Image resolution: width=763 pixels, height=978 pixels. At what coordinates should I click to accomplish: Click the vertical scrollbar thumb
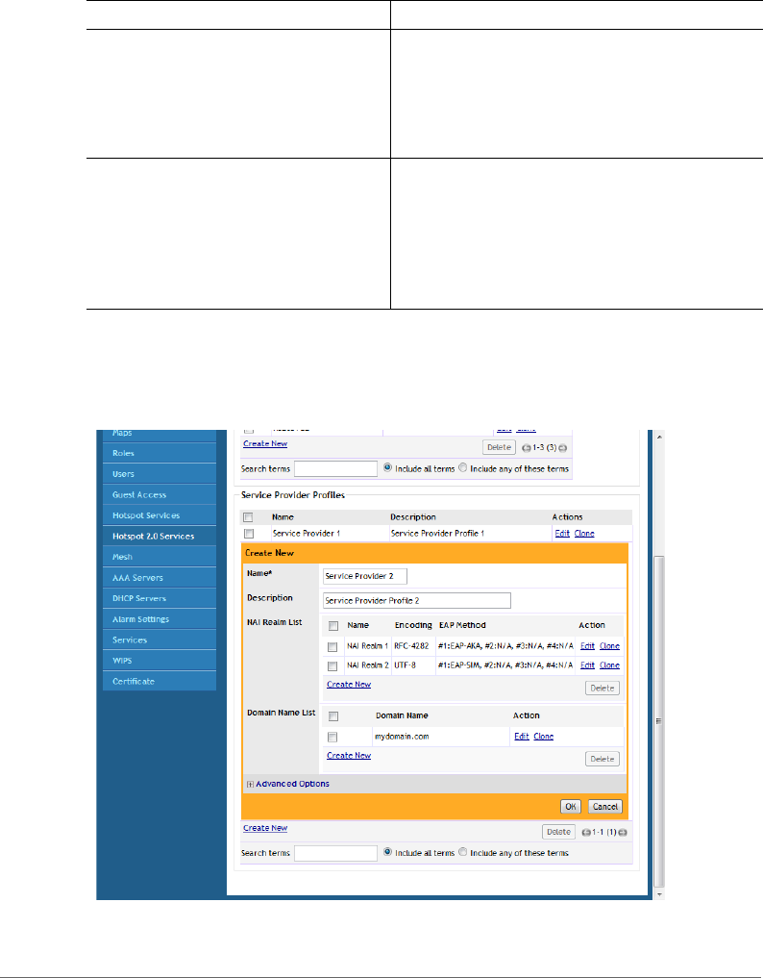[x=659, y=720]
